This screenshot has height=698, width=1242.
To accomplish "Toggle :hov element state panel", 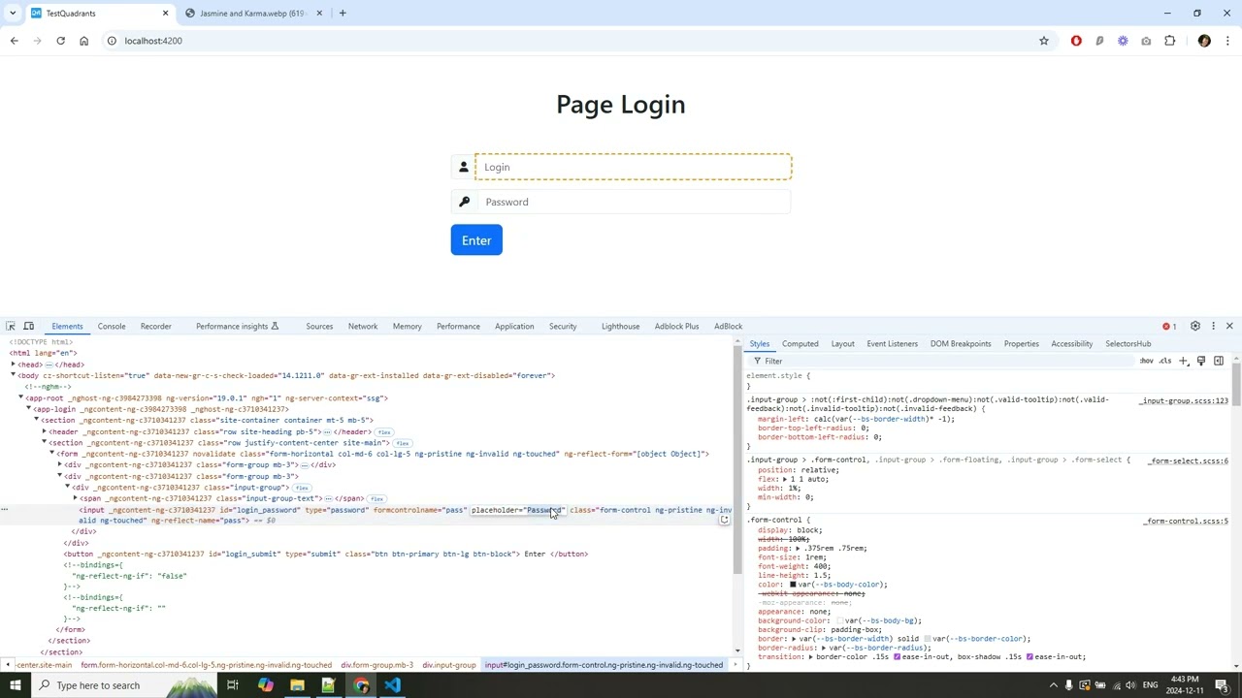I will coord(1146,361).
